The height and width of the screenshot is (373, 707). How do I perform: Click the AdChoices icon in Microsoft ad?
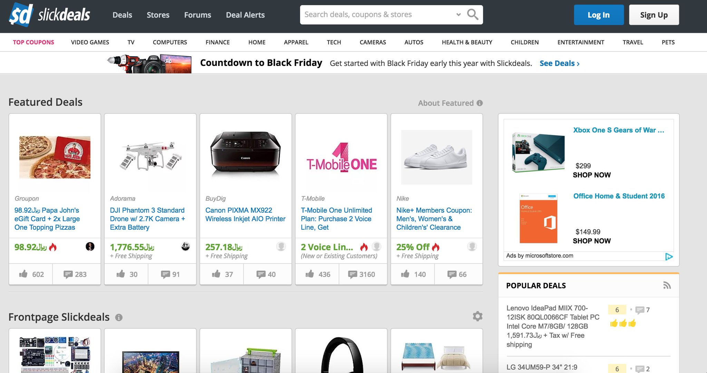tap(669, 256)
